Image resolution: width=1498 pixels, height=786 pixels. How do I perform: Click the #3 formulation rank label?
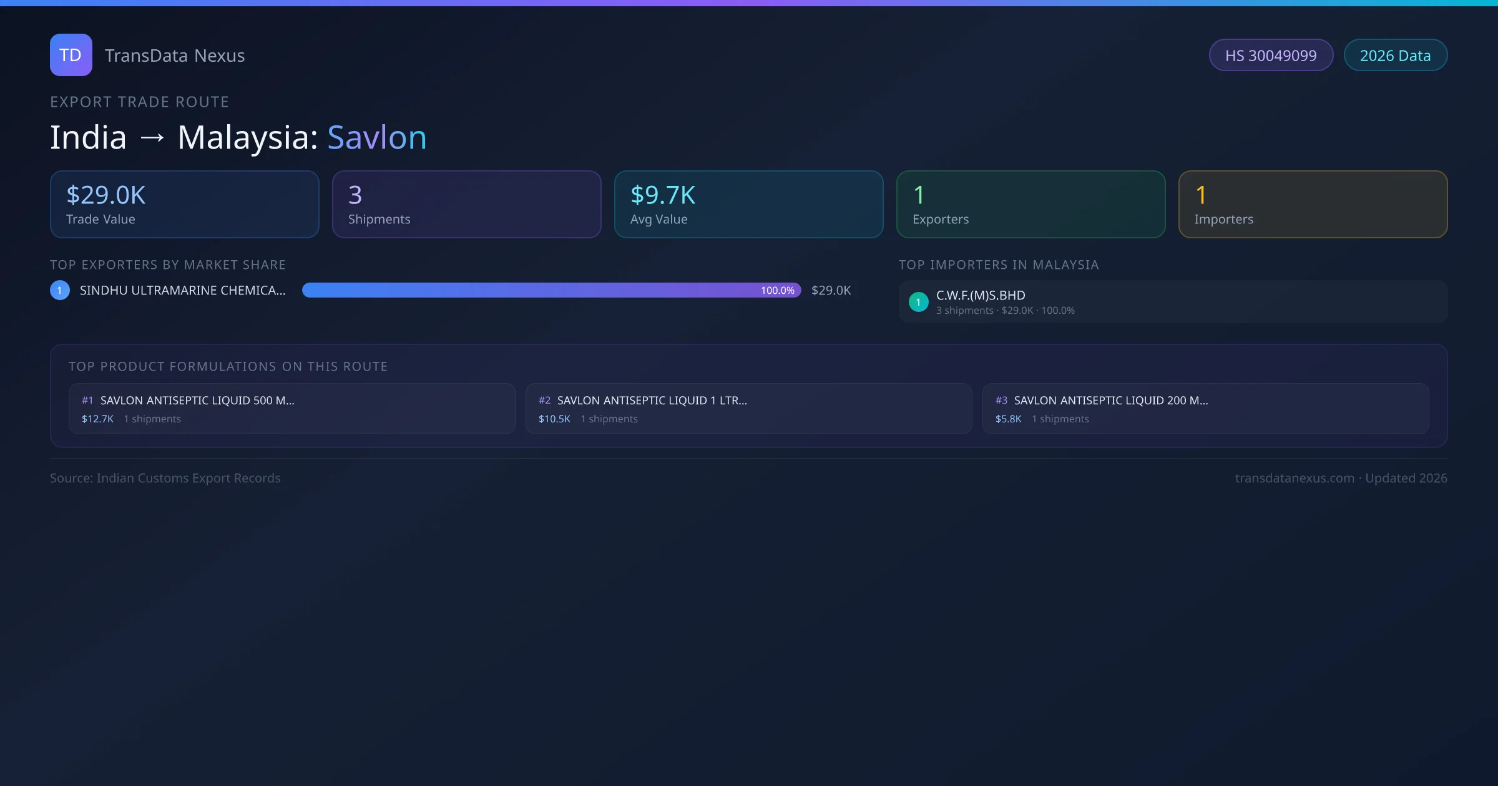pyautogui.click(x=1001, y=400)
